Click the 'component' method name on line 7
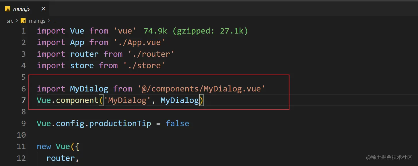 point(77,100)
